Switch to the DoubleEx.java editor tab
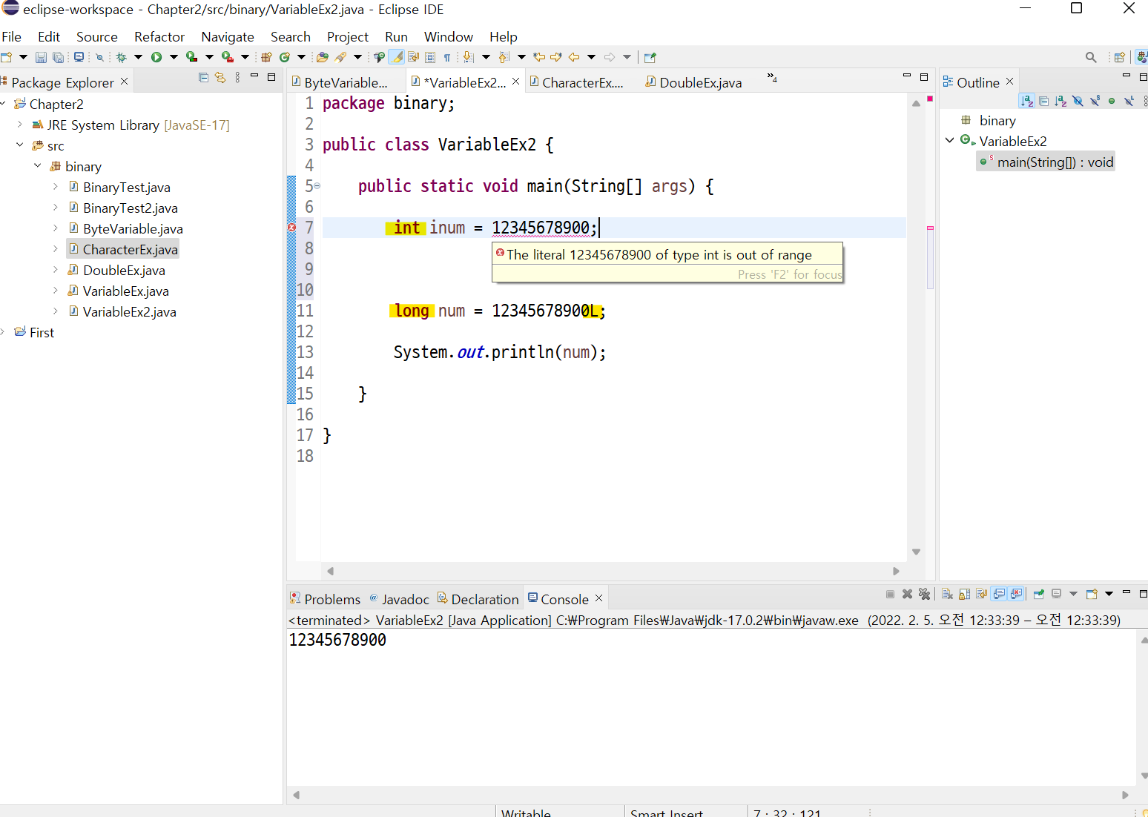The width and height of the screenshot is (1148, 817). pos(693,82)
